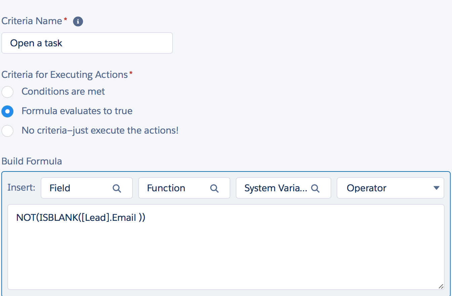Click into the Criteria Name text field
Viewport: 452px width, 296px height.
[x=87, y=43]
